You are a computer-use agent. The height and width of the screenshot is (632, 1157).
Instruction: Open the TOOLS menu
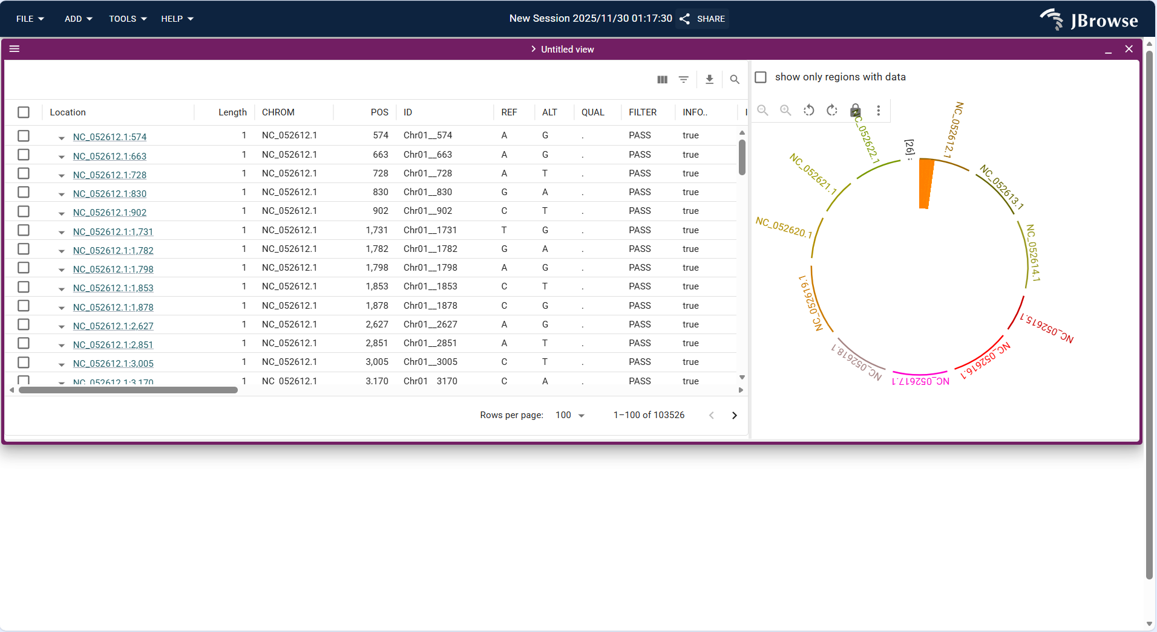pyautogui.click(x=126, y=19)
